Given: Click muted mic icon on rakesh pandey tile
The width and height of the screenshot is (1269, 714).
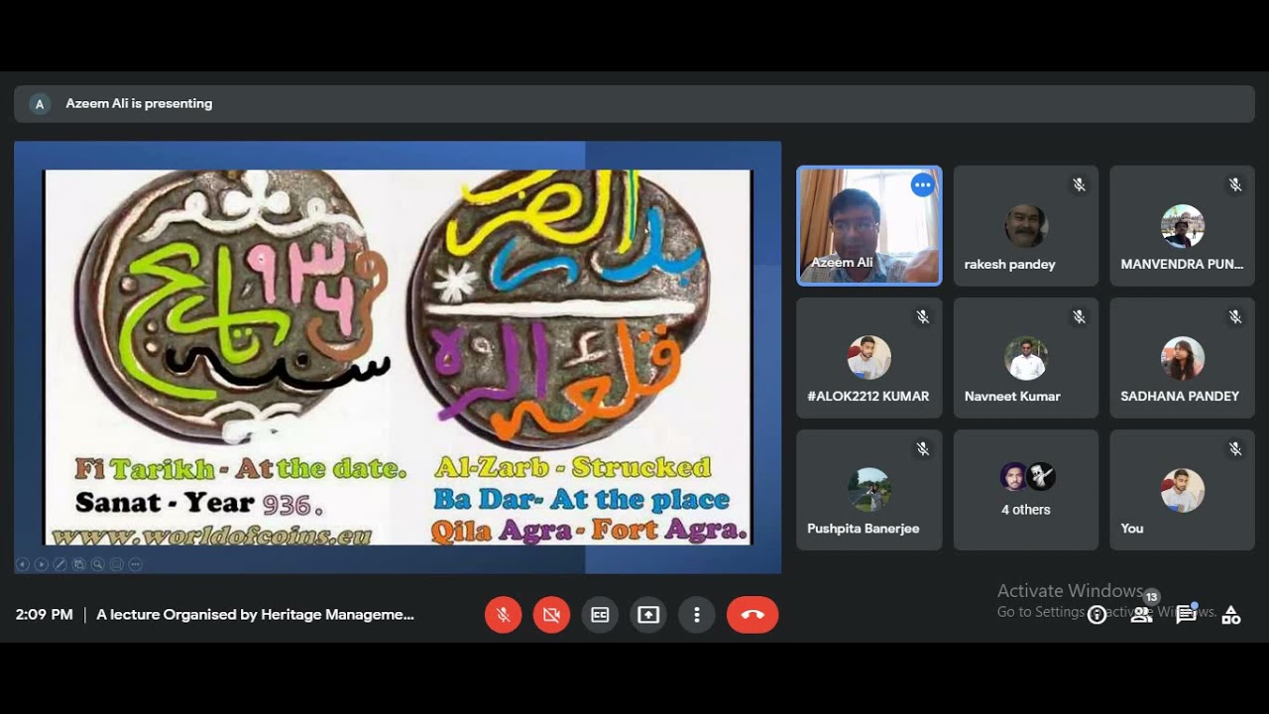Looking at the screenshot, I should pos(1079,184).
